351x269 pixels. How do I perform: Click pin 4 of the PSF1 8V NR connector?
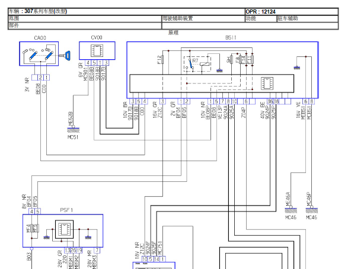coord(31,212)
